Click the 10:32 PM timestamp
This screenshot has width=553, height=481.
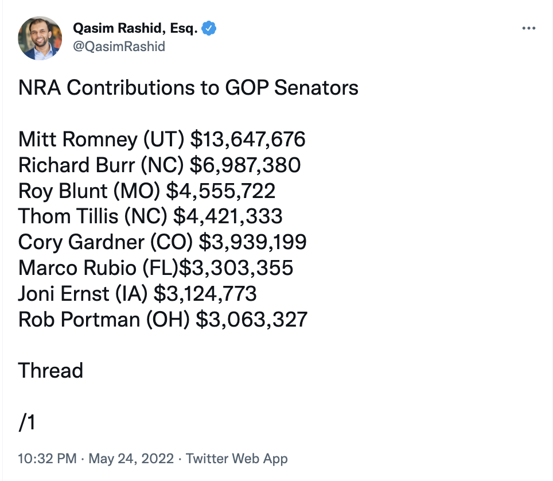tap(47, 459)
